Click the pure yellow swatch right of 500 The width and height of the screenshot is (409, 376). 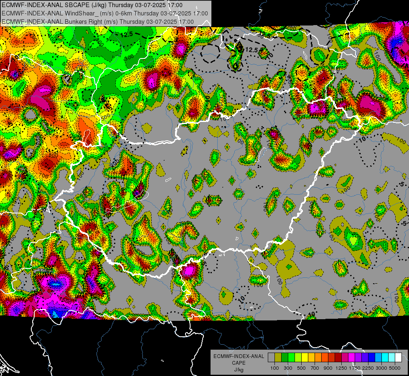tap(305, 357)
